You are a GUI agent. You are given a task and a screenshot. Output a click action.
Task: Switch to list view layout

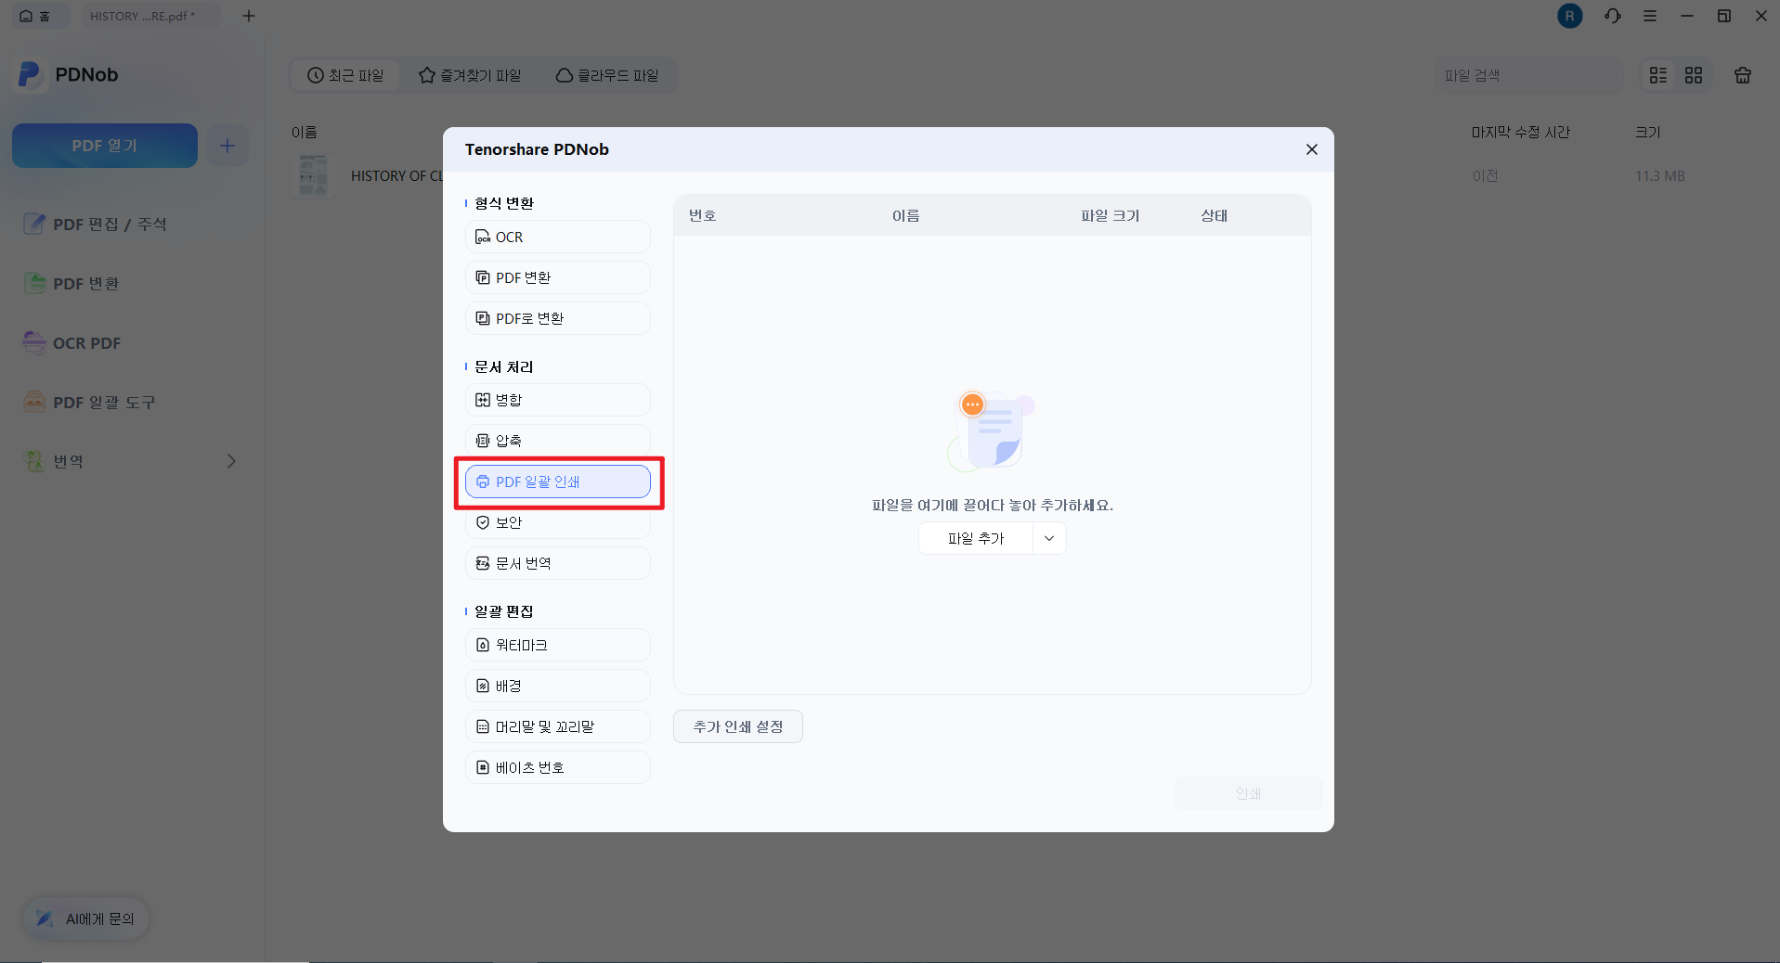pyautogui.click(x=1658, y=75)
